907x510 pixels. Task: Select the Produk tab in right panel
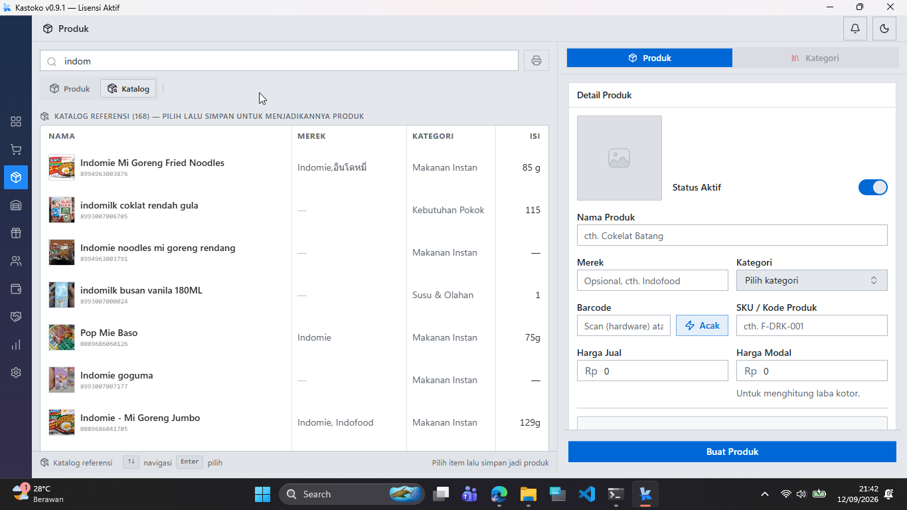pyautogui.click(x=649, y=58)
